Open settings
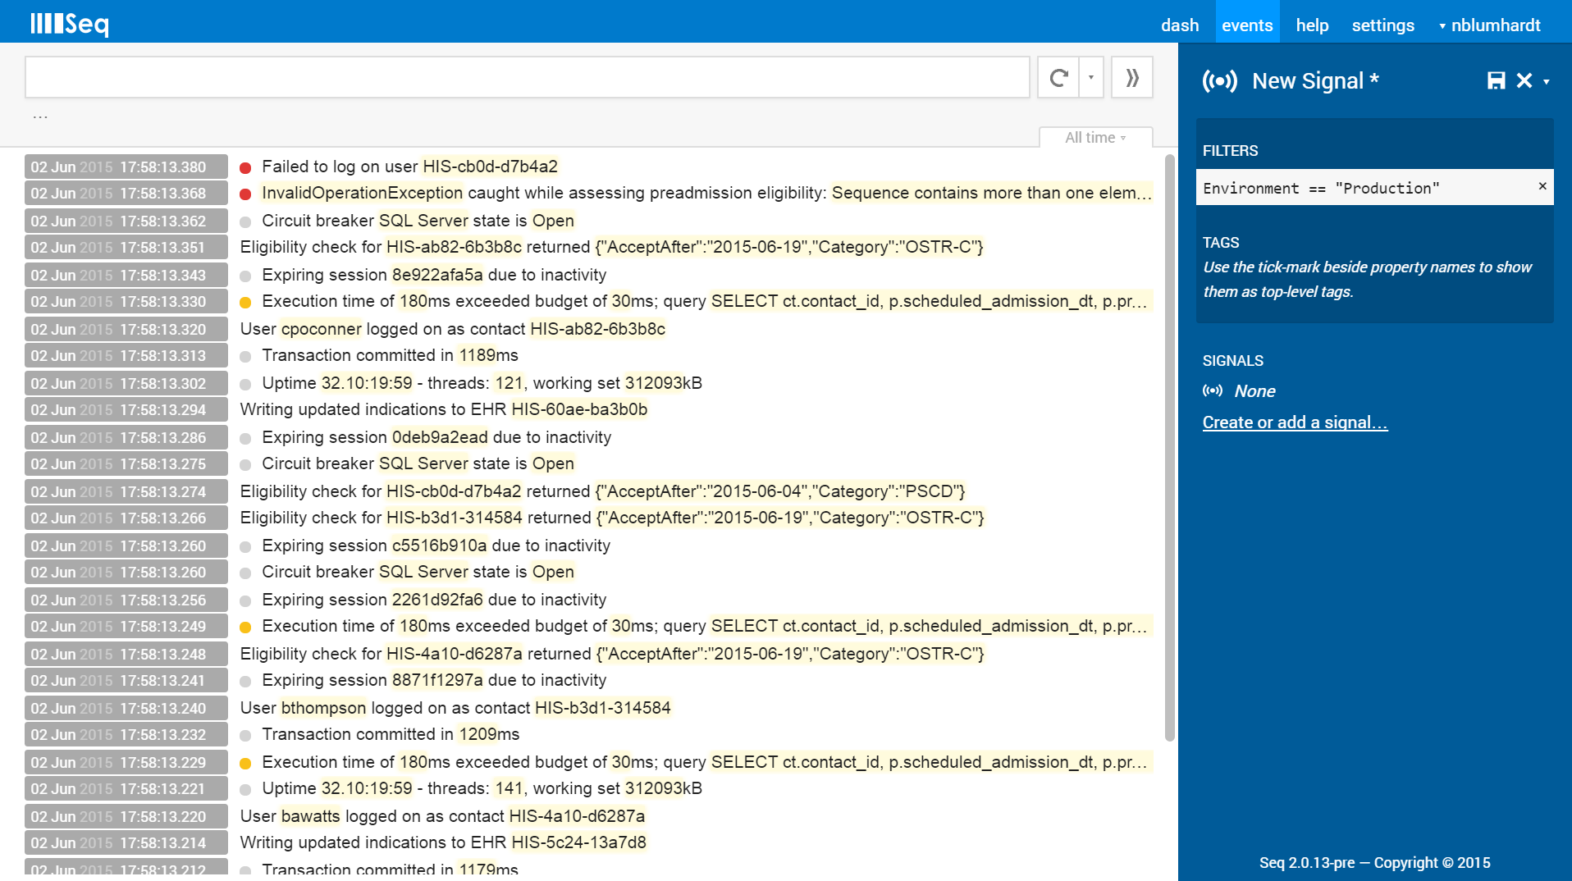This screenshot has height=881, width=1572. click(1382, 25)
